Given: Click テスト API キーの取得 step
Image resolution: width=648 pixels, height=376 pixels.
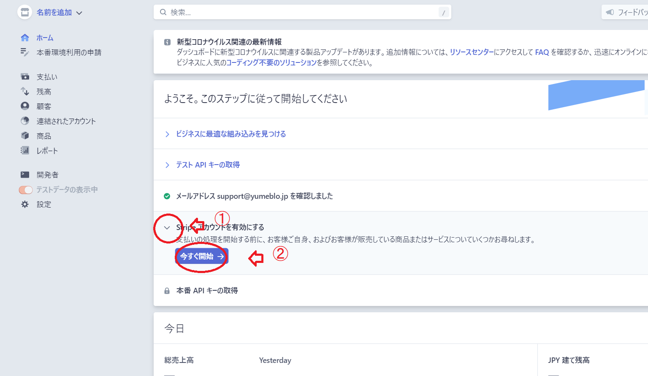Looking at the screenshot, I should [x=208, y=165].
